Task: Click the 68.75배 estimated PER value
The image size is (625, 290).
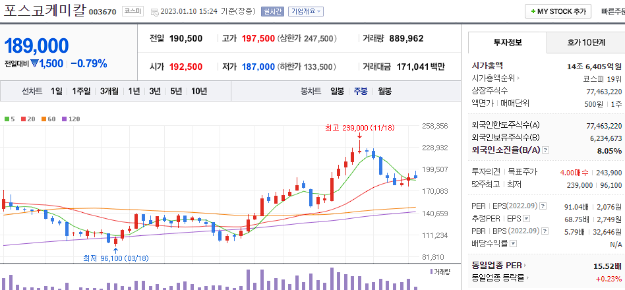Action: (577, 219)
